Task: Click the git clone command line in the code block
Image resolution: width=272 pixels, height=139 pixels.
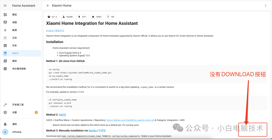Action: point(80,73)
